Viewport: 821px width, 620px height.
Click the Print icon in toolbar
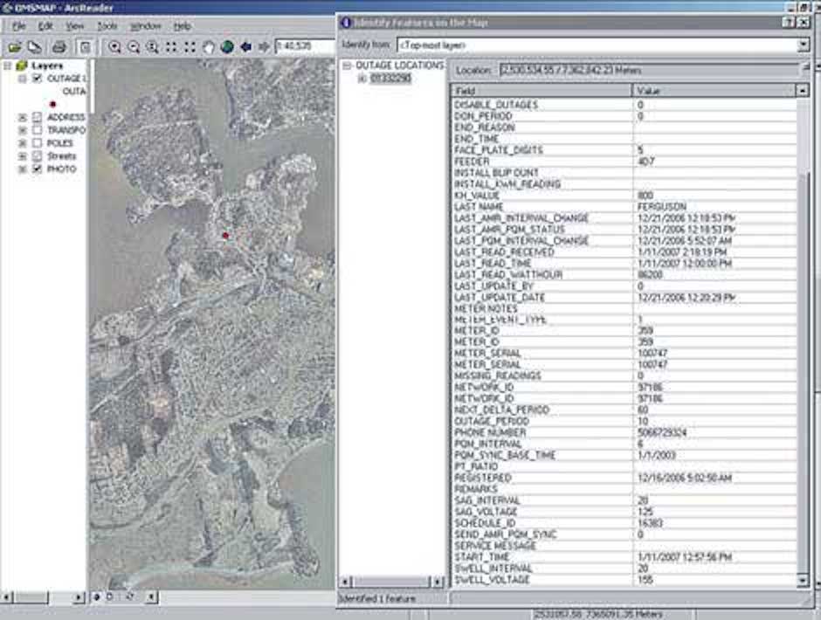click(x=59, y=47)
